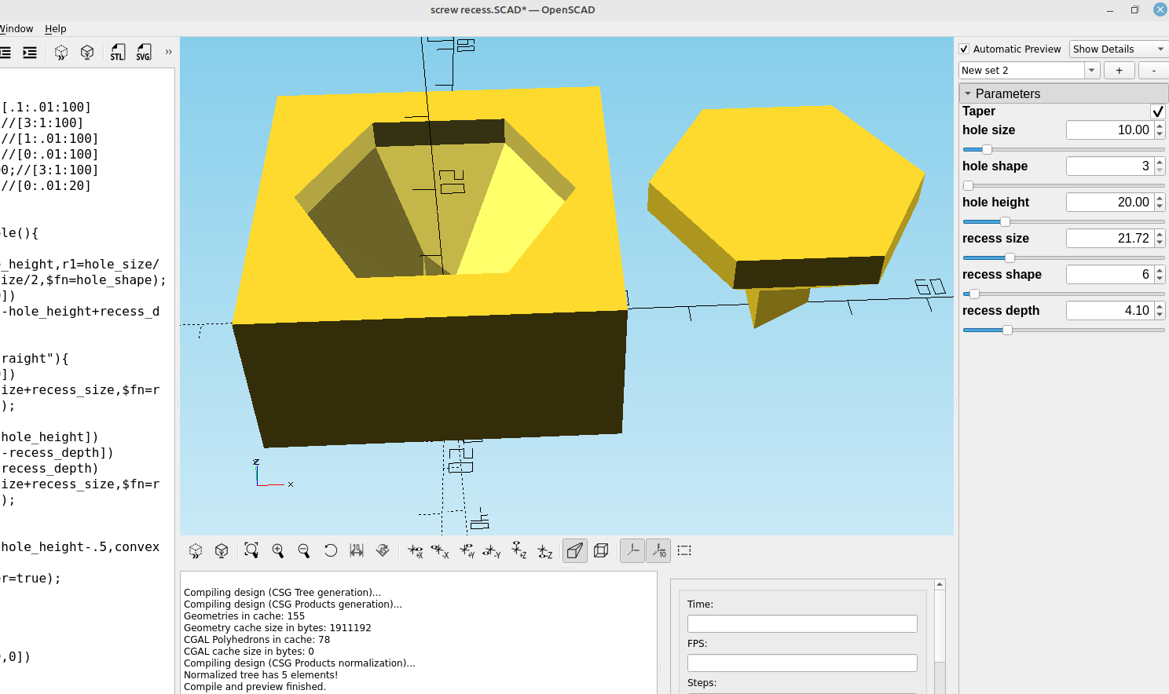
Task: Switch viewport to top view along +Z axis
Action: [x=518, y=550]
